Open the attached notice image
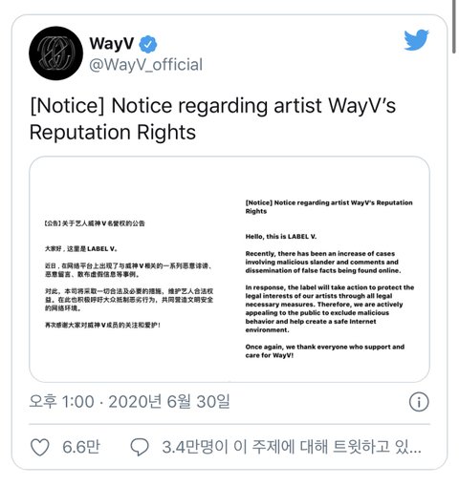The height and width of the screenshot is (486, 459). 229,269
